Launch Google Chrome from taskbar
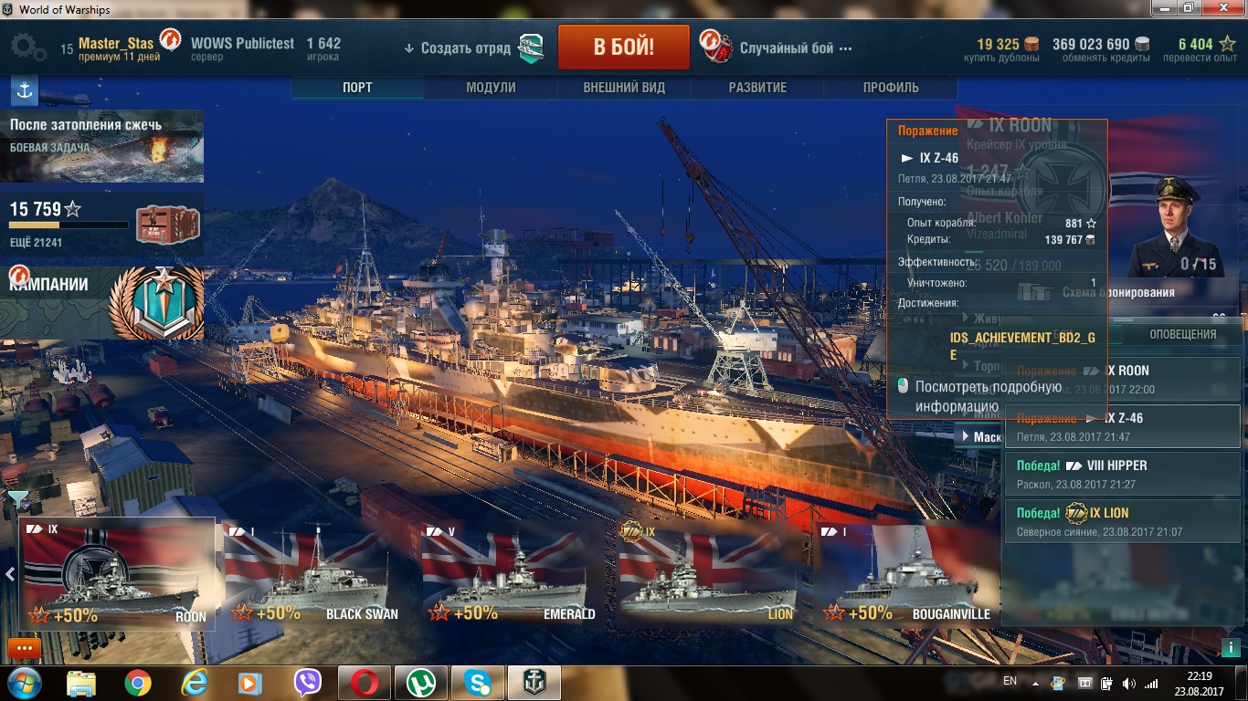The image size is (1248, 701). click(x=138, y=683)
